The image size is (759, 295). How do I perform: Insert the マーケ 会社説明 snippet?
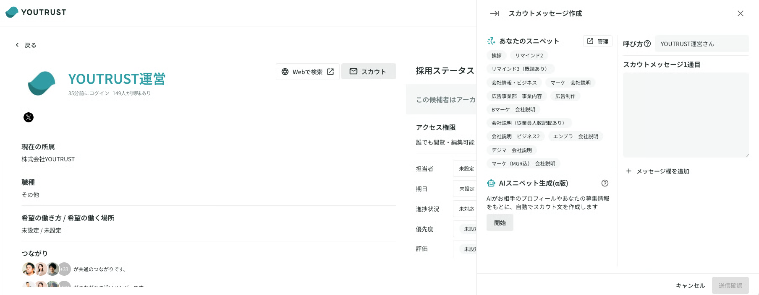[x=571, y=83]
